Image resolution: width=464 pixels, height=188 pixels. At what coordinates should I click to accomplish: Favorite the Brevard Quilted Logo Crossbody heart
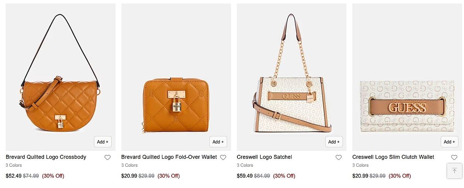(107, 158)
